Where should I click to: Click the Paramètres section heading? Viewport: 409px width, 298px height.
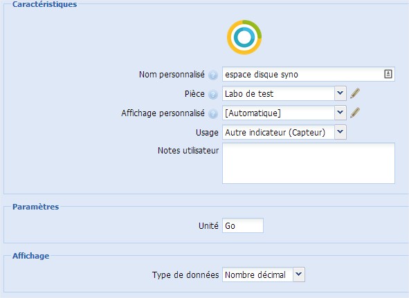point(36,207)
